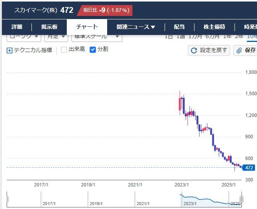The width and height of the screenshot is (257, 209).
Task: Enable the 出来高 volume checkbox
Action: [x=64, y=50]
